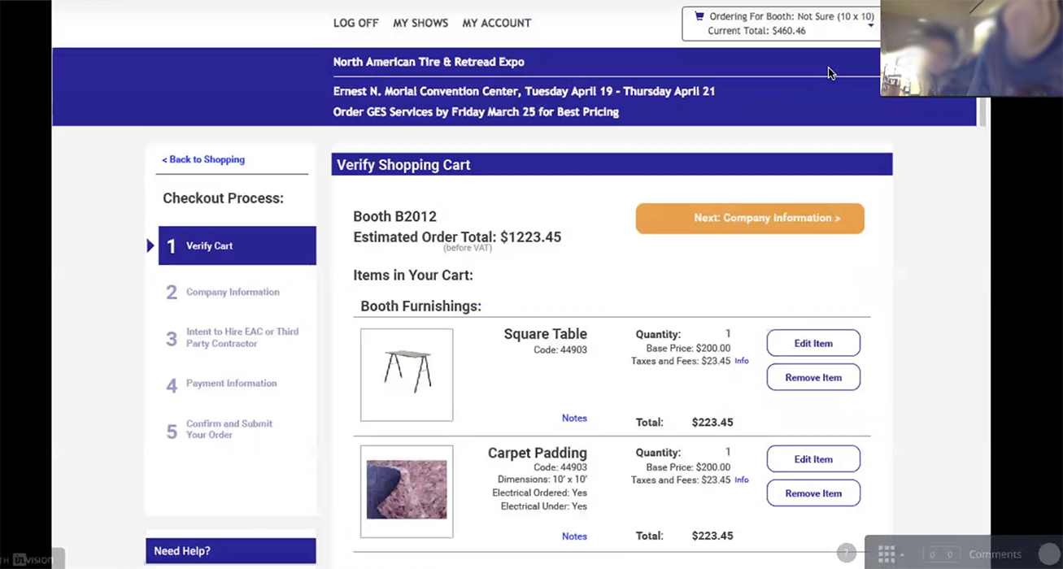Click the Booth B2012 text
This screenshot has width=1063, height=569.
tap(394, 216)
